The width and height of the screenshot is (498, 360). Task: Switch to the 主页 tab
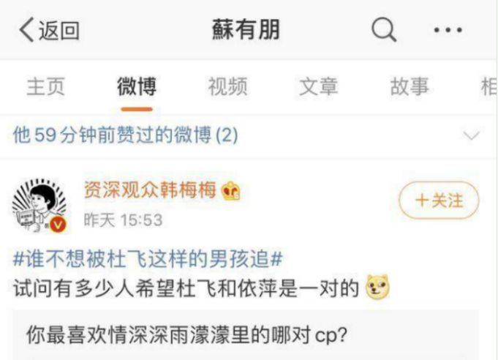[46, 86]
